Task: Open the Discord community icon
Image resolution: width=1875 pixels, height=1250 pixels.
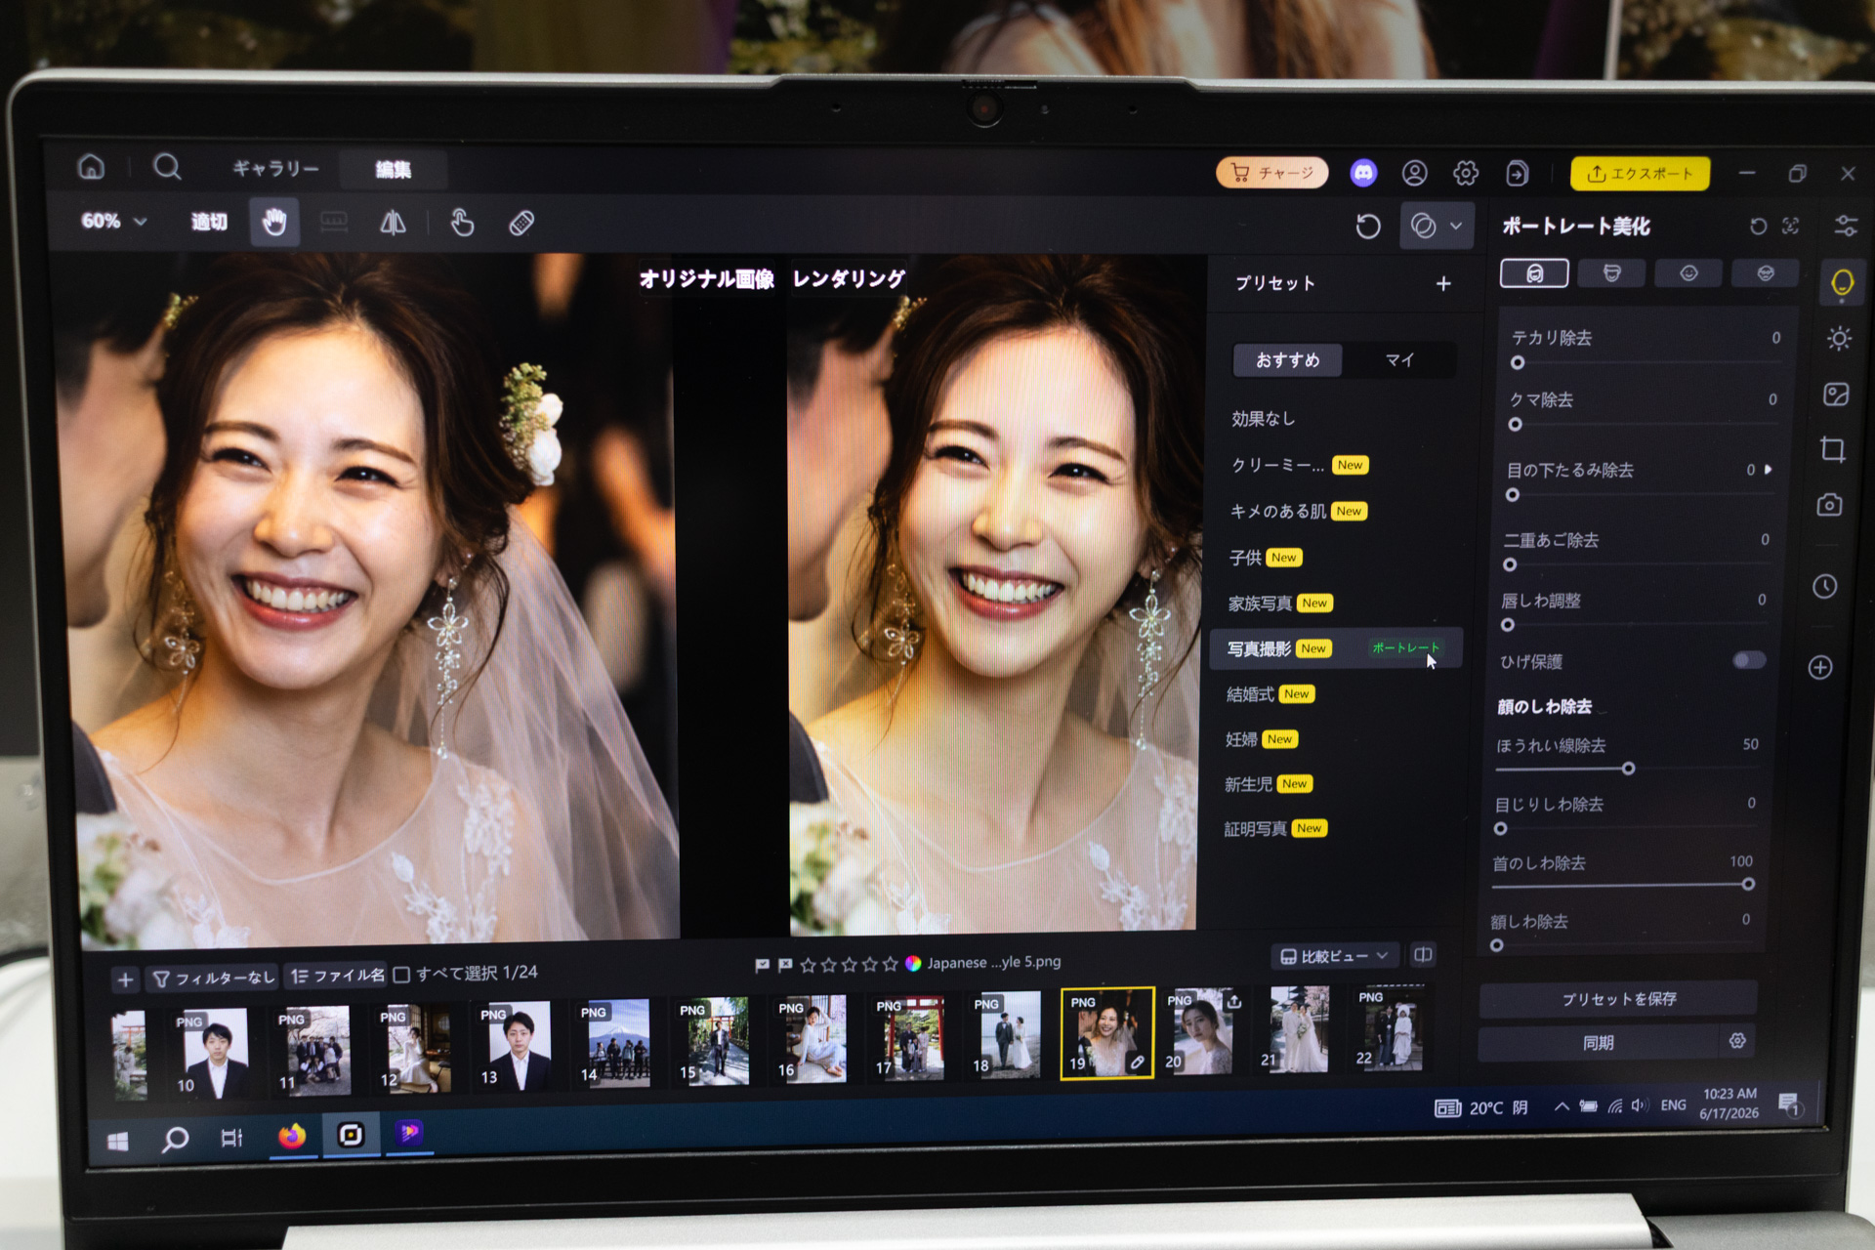Action: pyautogui.click(x=1363, y=173)
